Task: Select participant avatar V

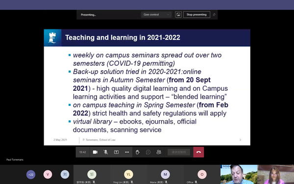Action: tap(48, 174)
